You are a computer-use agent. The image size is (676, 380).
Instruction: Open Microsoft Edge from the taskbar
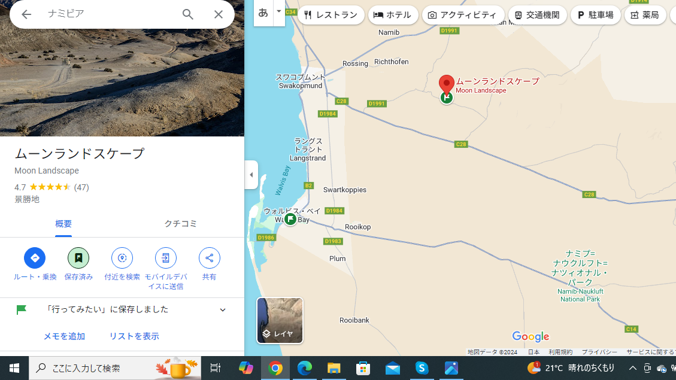[x=305, y=368]
